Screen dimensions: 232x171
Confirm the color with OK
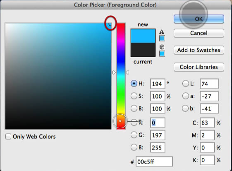click(x=199, y=19)
